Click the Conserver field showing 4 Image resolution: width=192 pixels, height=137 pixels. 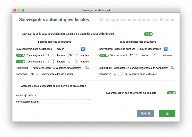pos(116,74)
